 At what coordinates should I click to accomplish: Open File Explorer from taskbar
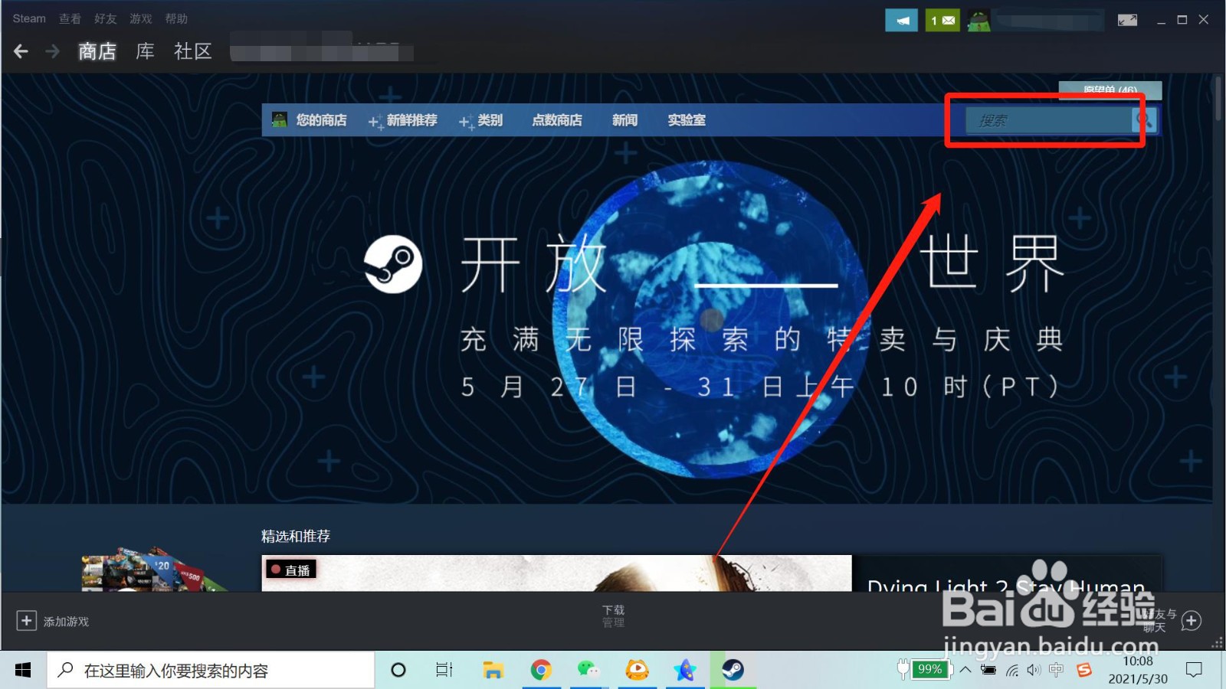point(493,671)
